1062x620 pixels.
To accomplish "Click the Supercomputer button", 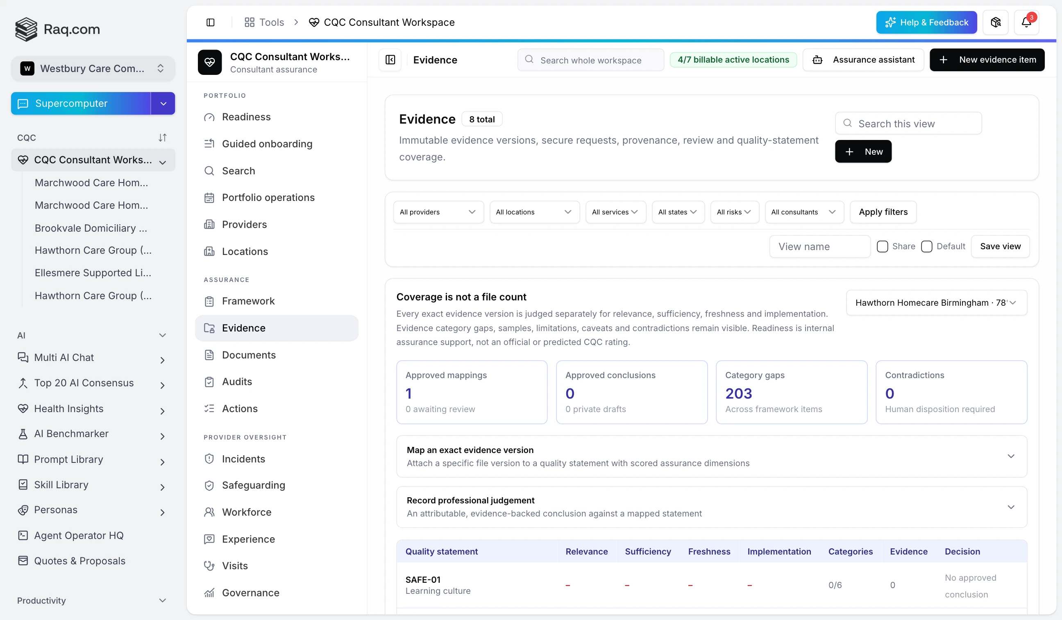I will 81,104.
